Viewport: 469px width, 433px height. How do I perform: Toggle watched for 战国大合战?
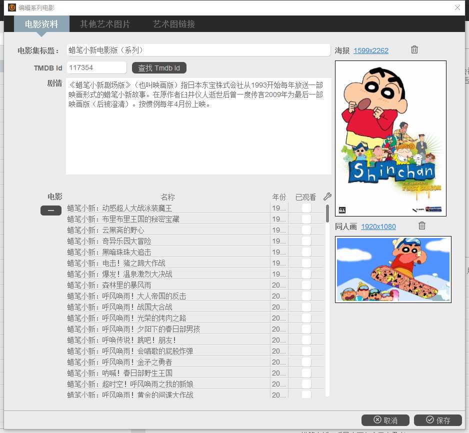coord(306,307)
